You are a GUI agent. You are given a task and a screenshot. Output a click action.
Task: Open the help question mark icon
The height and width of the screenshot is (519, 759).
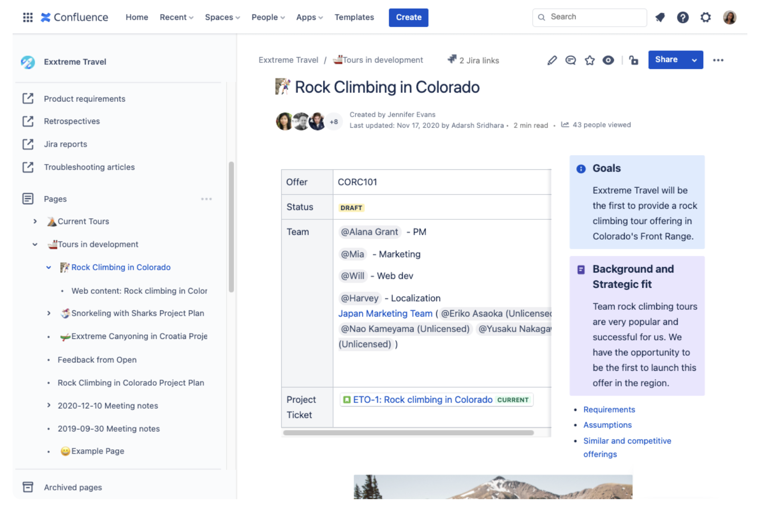click(x=682, y=17)
